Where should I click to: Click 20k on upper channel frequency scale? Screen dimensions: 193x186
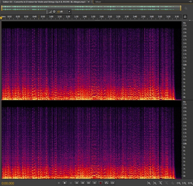pyautogui.click(x=185, y=29)
